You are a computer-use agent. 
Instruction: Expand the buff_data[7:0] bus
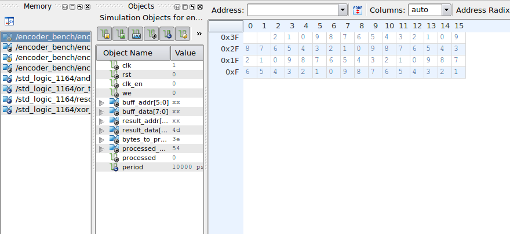(x=102, y=112)
